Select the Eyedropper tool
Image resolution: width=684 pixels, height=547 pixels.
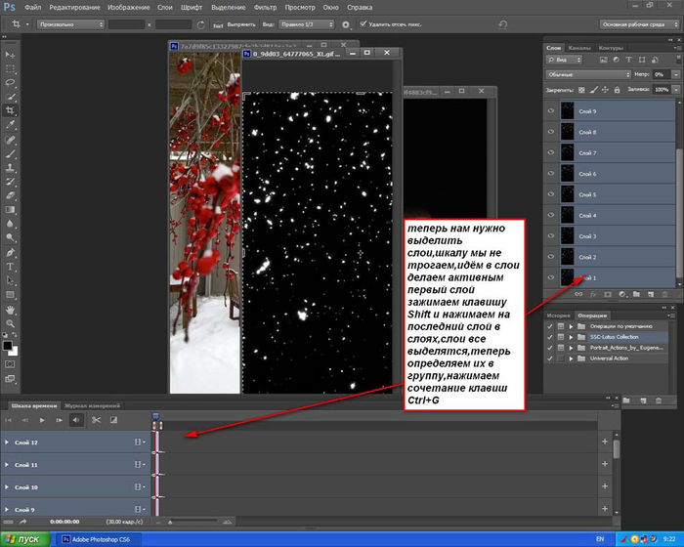coord(10,125)
